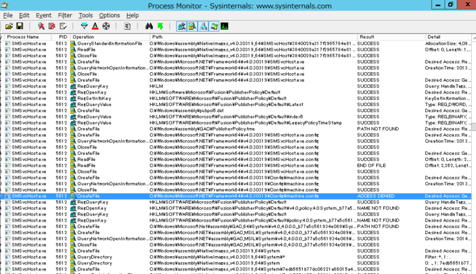
Task: Click the detail cell Filter: *, 1: .
Action: [x=437, y=257]
